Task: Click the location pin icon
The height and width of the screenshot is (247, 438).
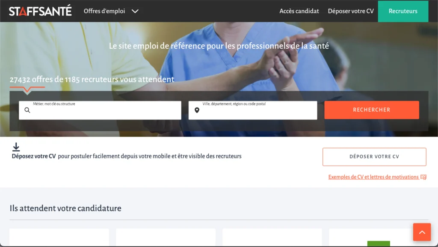Action: tap(197, 110)
